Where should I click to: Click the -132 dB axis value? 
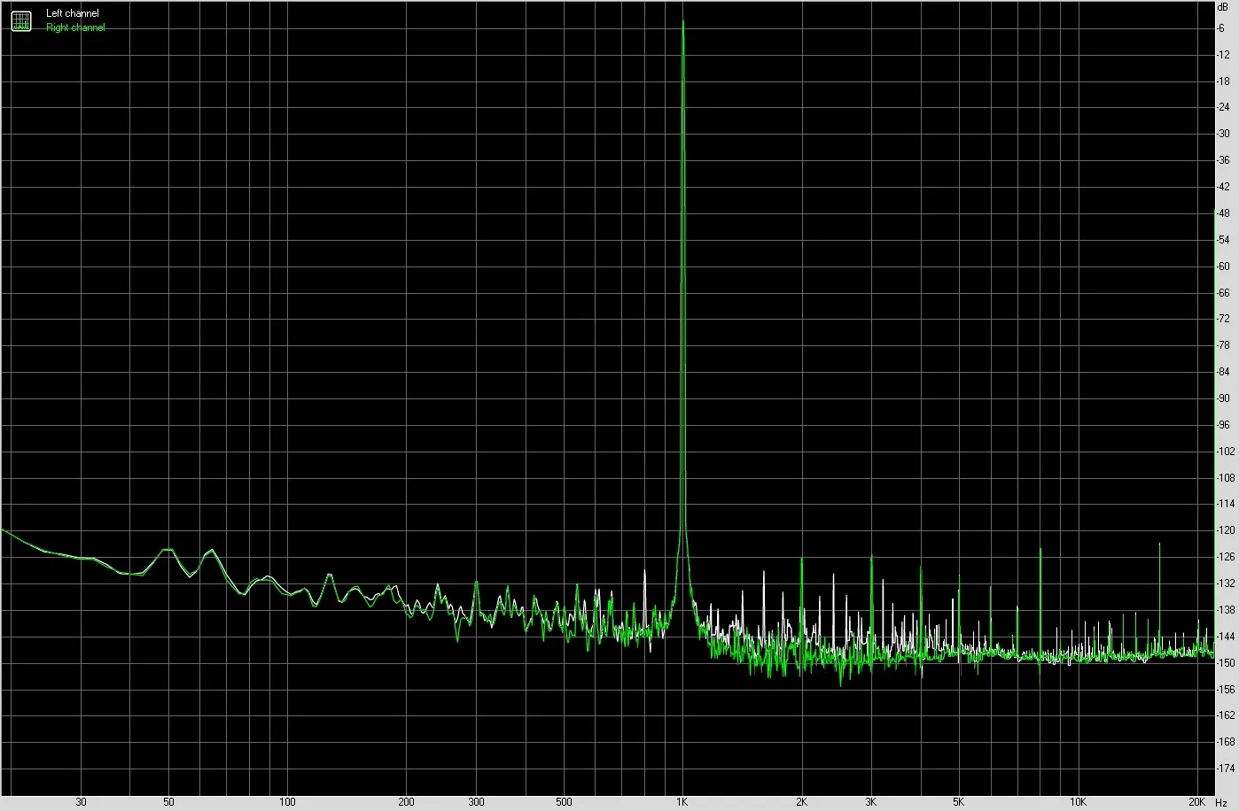1226,583
